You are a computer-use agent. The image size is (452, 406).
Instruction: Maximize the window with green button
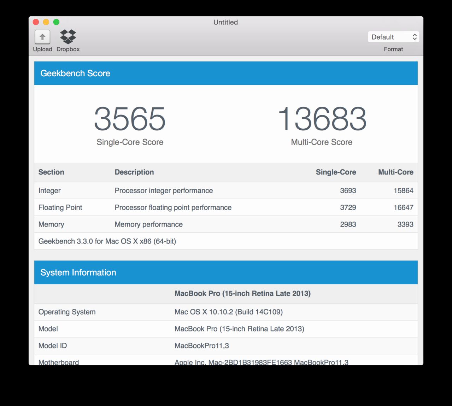pyautogui.click(x=56, y=22)
